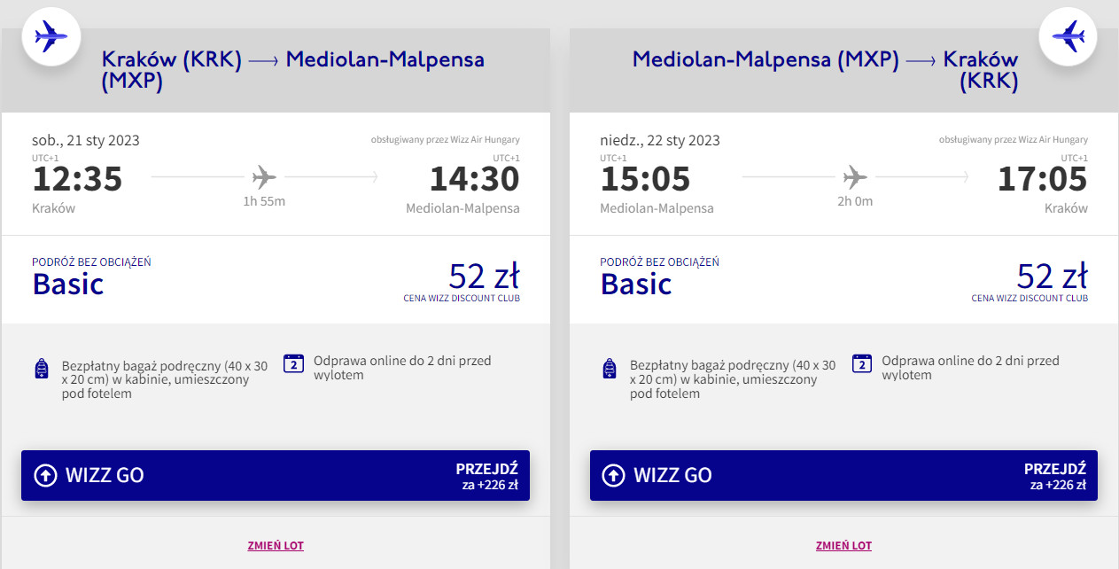
Task: Click the return flight airplane badge icon
Action: click(1068, 36)
